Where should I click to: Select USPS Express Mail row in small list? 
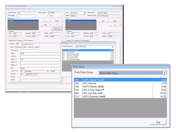pyautogui.click(x=88, y=60)
